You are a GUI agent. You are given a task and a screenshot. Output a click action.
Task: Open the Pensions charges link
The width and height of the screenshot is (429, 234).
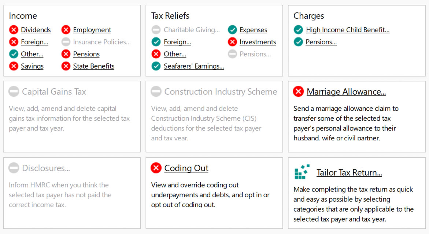[x=321, y=42]
